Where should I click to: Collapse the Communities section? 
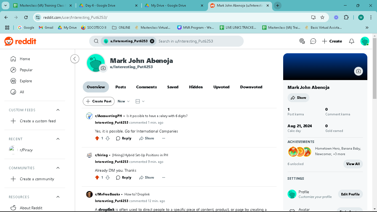point(58,168)
